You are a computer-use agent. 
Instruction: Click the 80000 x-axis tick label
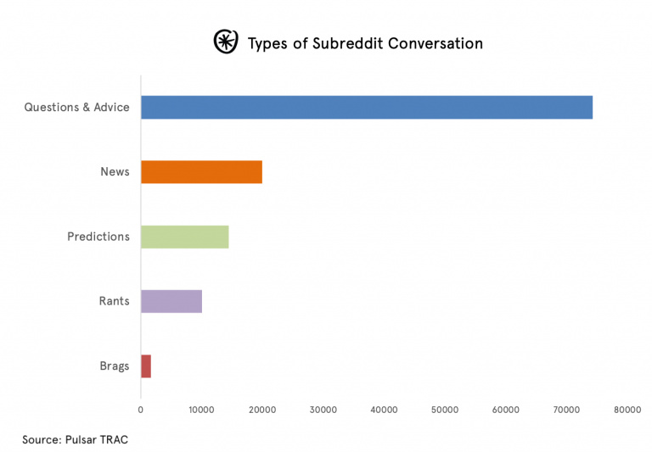pyautogui.click(x=627, y=410)
